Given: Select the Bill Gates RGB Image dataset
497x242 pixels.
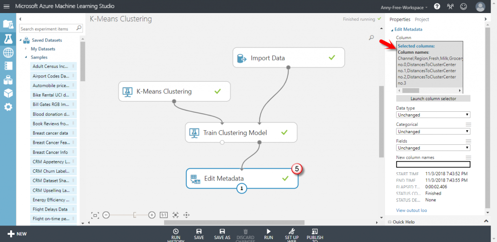Looking at the screenshot, I should point(53,104).
